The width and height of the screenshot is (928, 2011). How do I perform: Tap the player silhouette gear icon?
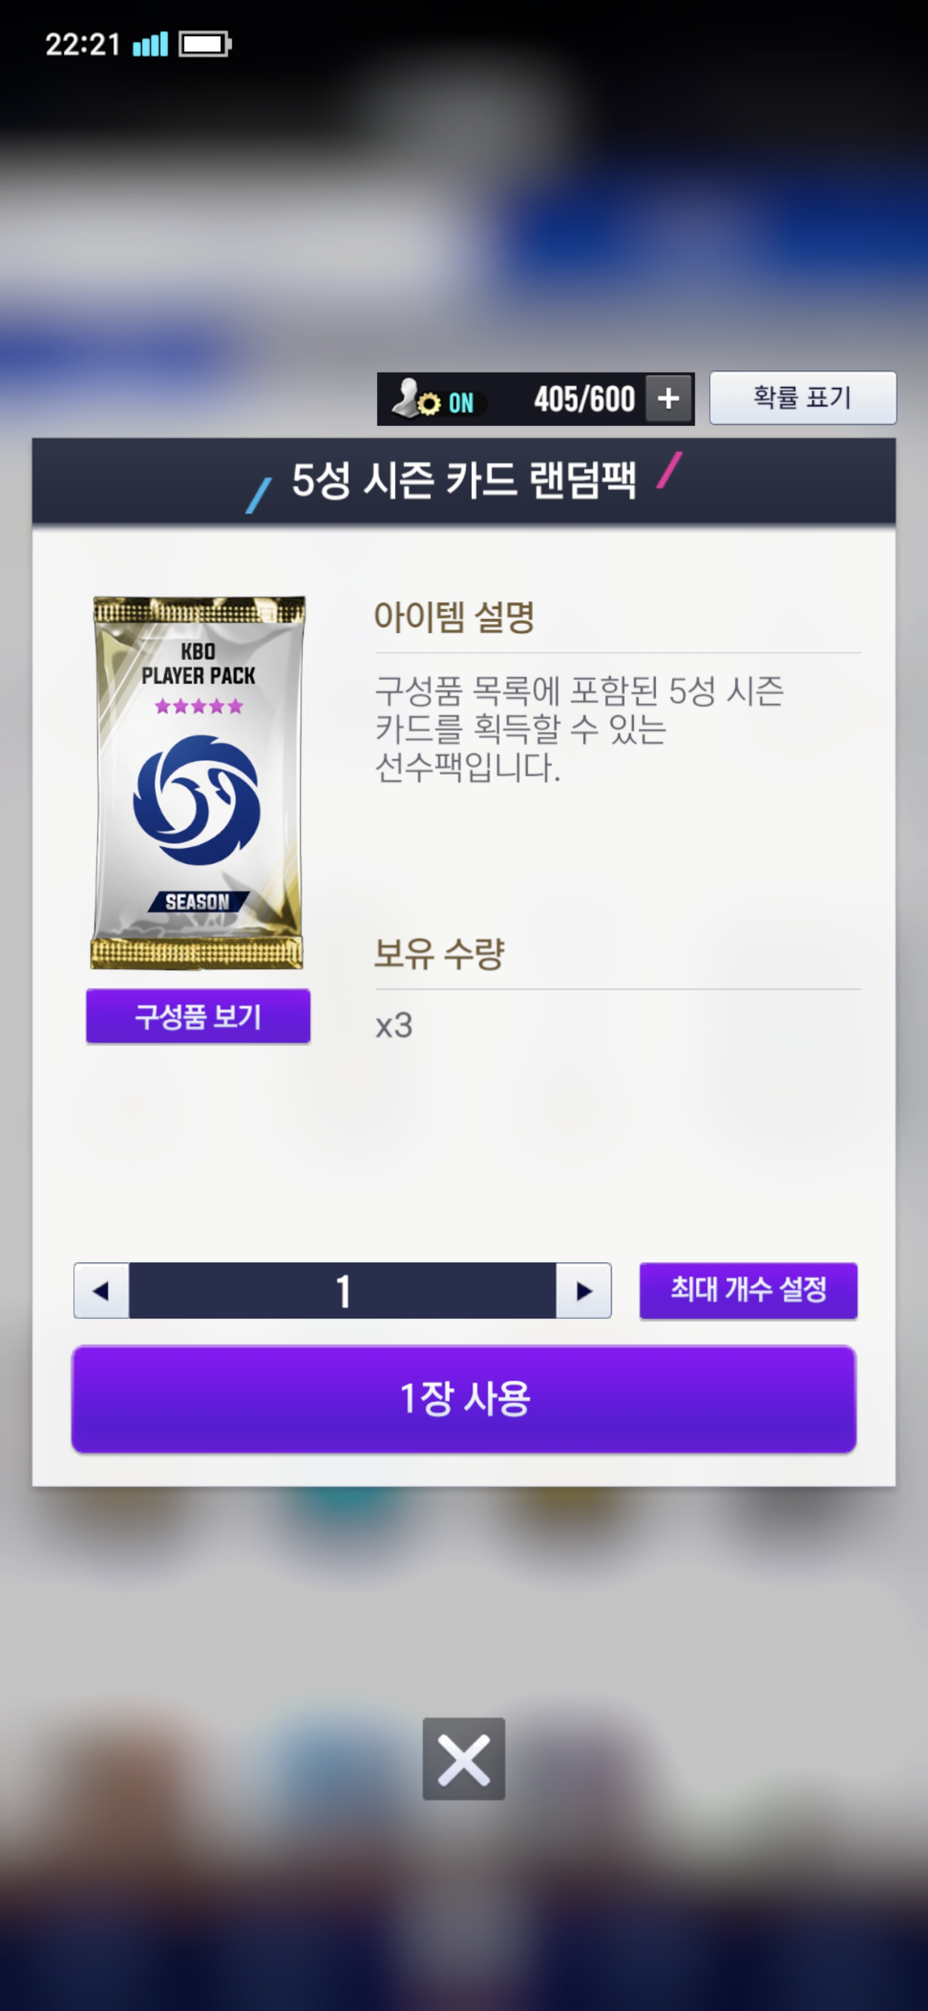(x=415, y=398)
